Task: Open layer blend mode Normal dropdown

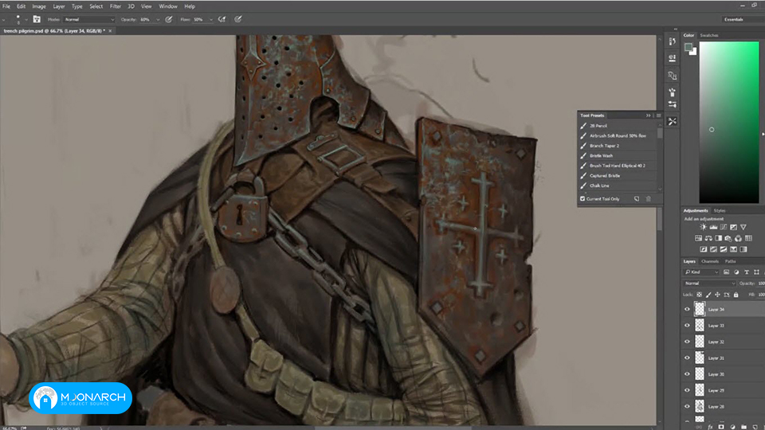Action: tap(709, 283)
